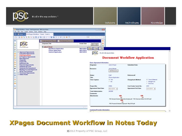Choose Time & Material chargeback method
Viewport: 182px width, 136px height.
coord(147,80)
